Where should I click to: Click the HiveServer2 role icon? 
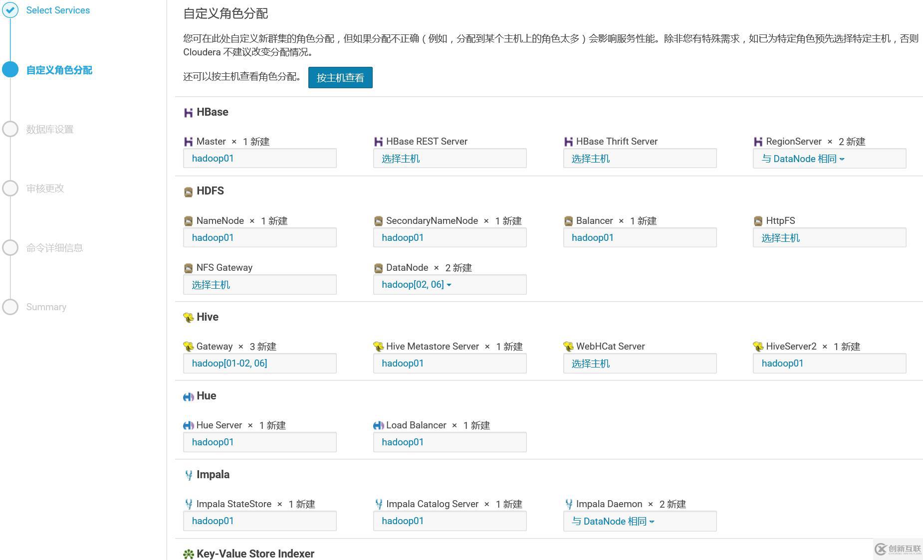coord(758,347)
